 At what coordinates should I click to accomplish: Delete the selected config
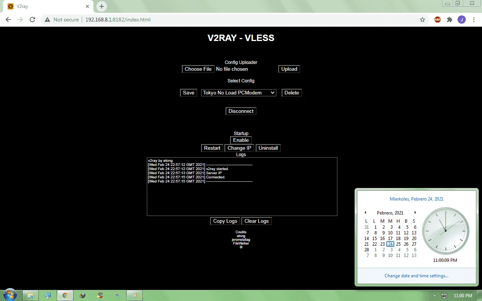292,93
